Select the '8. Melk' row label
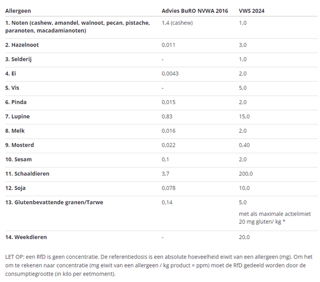 (16, 131)
